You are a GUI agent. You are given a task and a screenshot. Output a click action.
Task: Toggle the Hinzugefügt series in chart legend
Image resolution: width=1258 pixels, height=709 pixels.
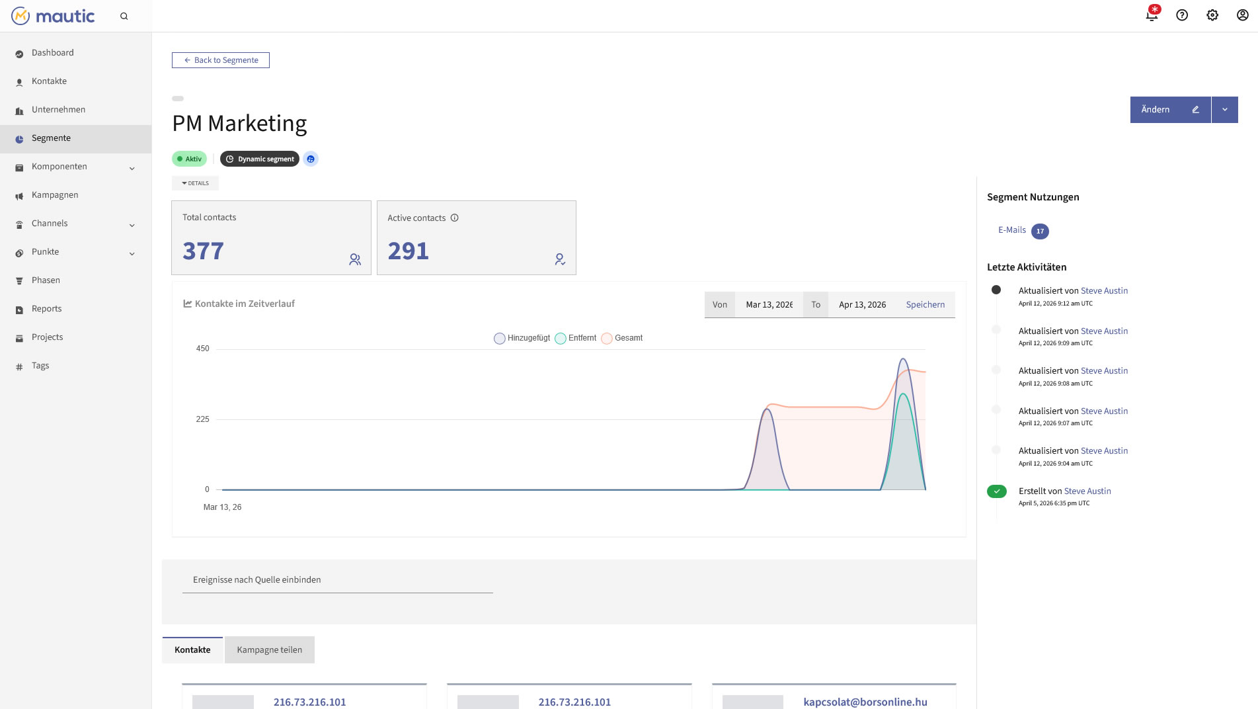coord(522,338)
